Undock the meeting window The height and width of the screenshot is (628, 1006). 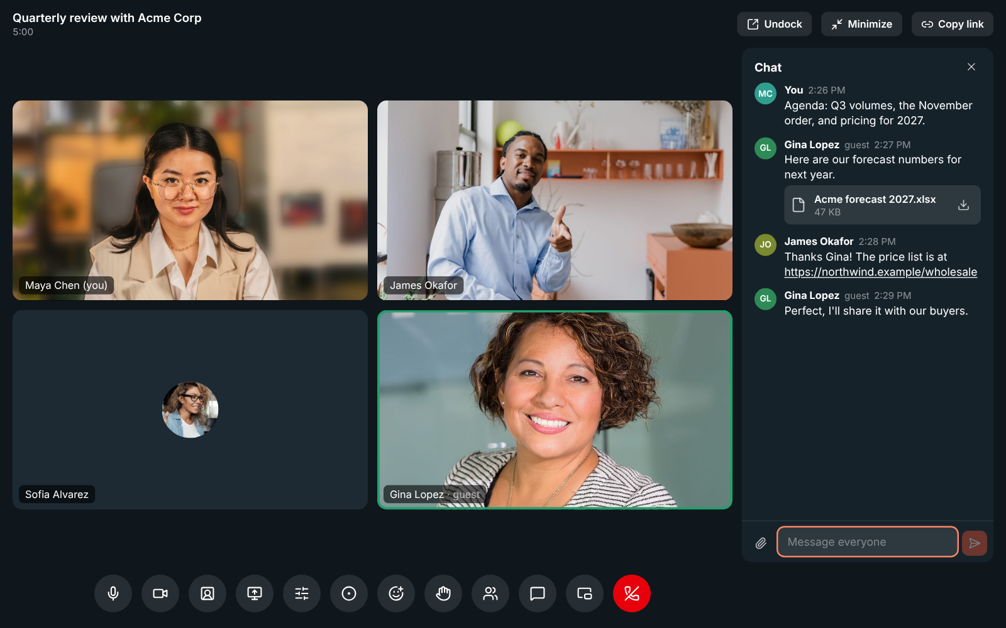pyautogui.click(x=775, y=24)
